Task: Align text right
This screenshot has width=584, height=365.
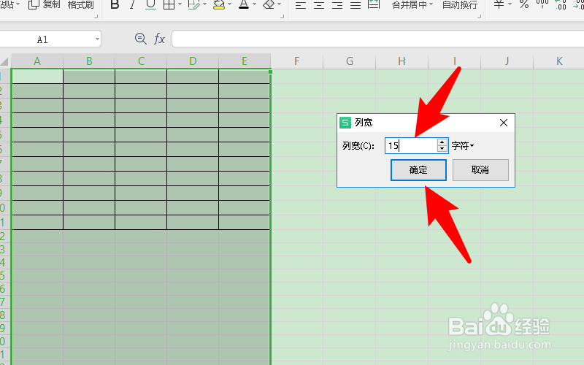Action: point(337,5)
